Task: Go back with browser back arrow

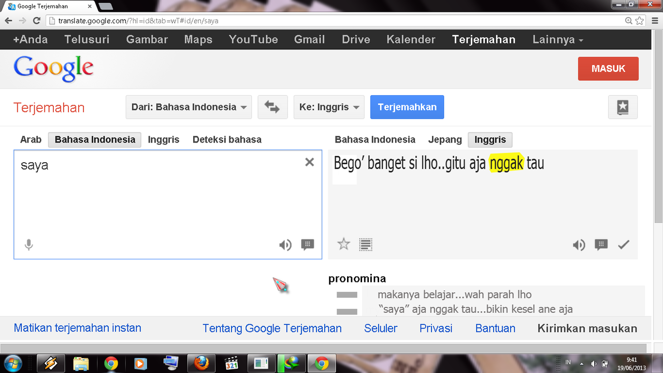Action: tap(8, 21)
